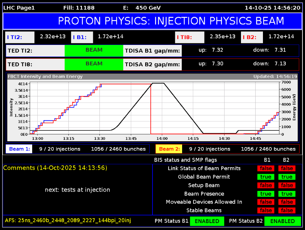Click the PM Status B2 ENABLED button
The image size is (305, 230).
tap(282, 221)
